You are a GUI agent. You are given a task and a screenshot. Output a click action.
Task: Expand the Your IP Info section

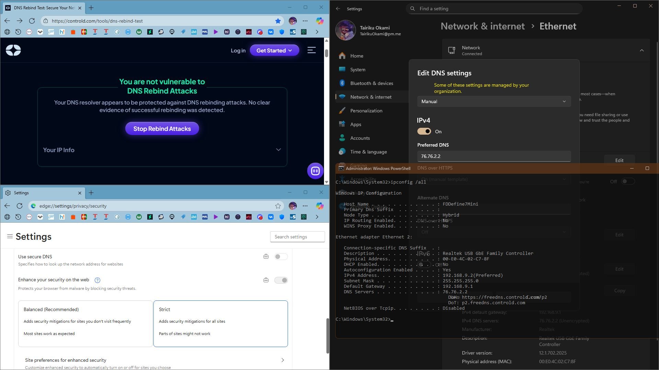tap(278, 150)
